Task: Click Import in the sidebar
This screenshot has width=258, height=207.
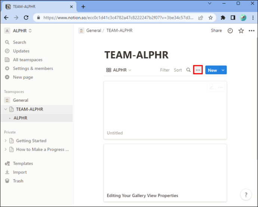Action: point(20,172)
